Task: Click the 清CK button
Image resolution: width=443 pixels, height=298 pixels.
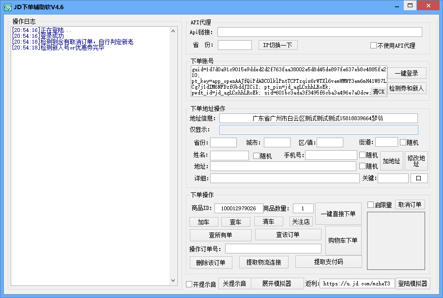Action: (379, 92)
